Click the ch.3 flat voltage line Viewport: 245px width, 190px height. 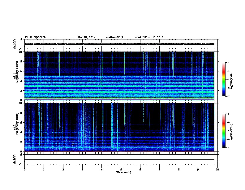[x=119, y=160]
